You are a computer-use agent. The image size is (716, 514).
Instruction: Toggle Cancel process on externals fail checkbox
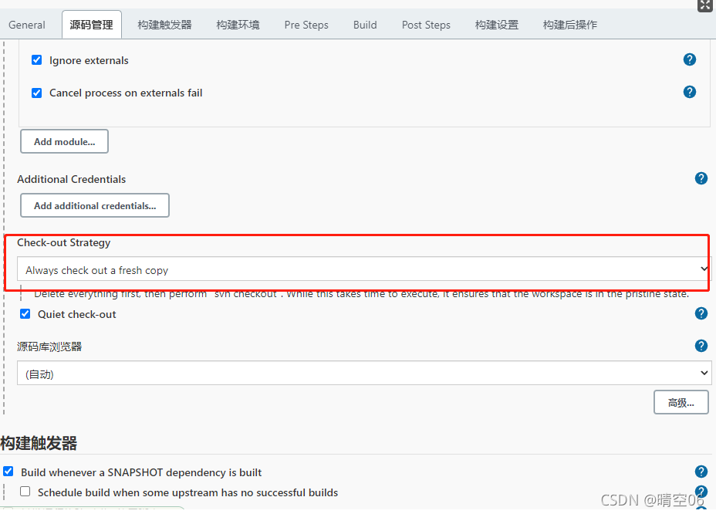coord(36,93)
